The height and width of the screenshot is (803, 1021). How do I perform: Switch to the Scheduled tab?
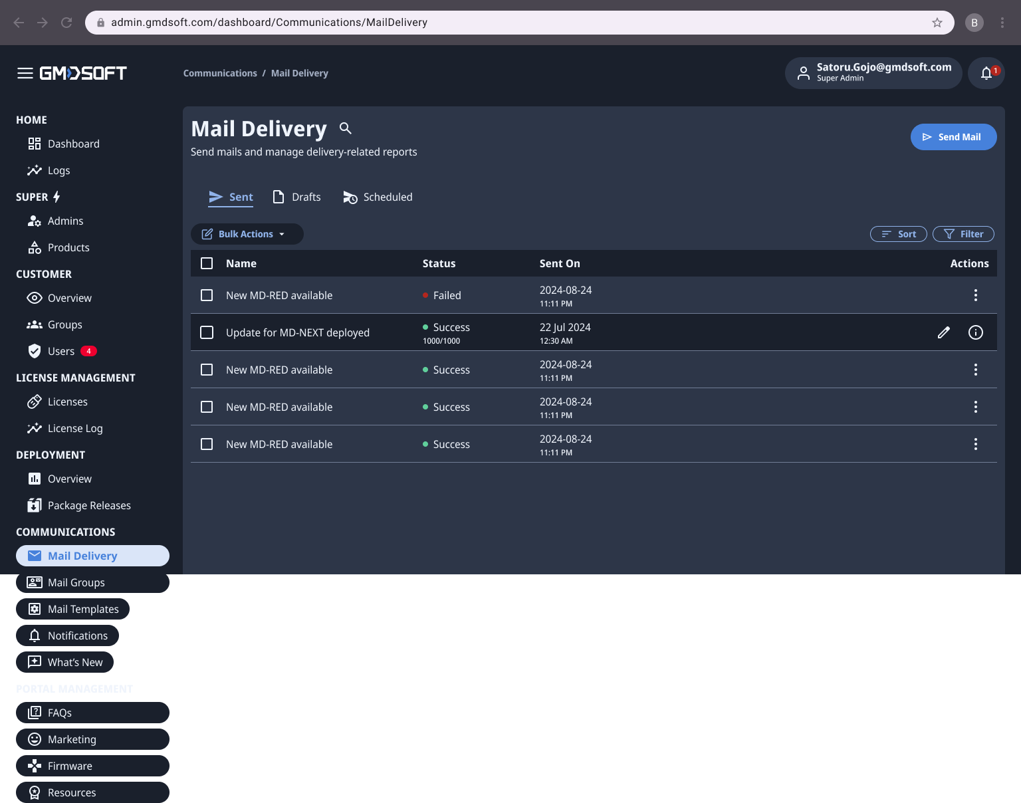[378, 197]
